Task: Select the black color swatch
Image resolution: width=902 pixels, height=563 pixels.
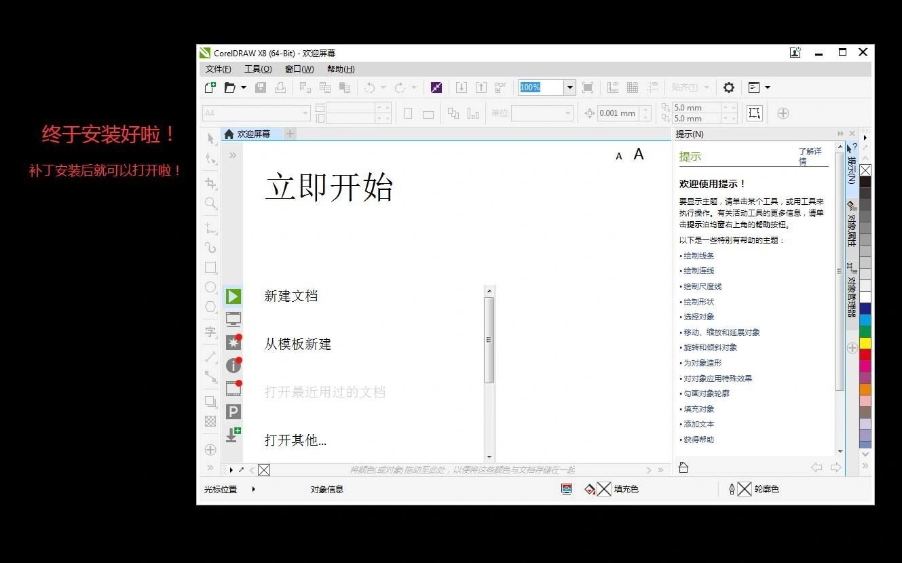Action: pyautogui.click(x=865, y=182)
